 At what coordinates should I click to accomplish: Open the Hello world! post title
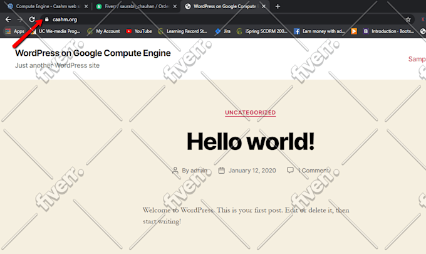[250, 141]
